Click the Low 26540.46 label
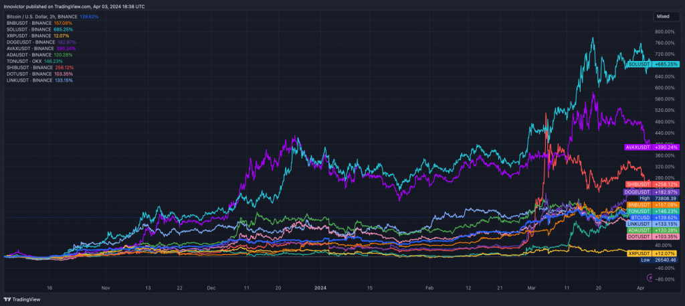 coord(660,260)
